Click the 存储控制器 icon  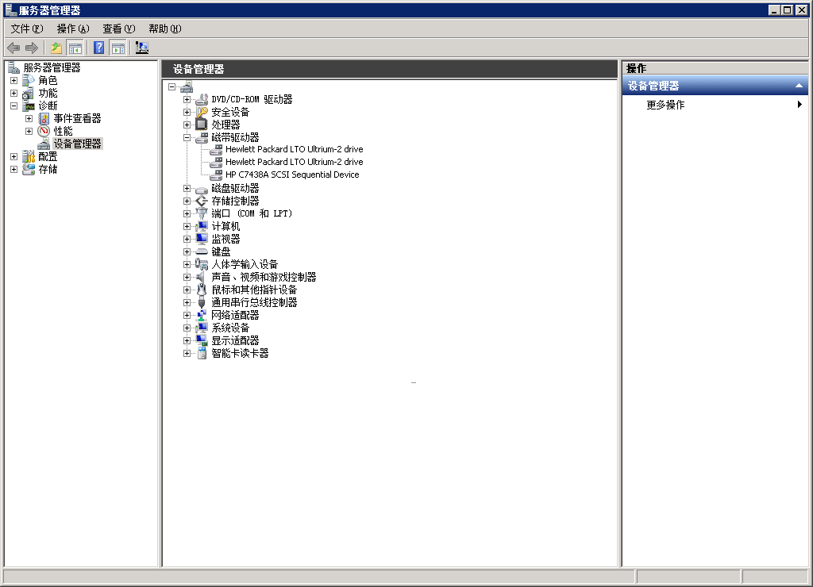[202, 201]
